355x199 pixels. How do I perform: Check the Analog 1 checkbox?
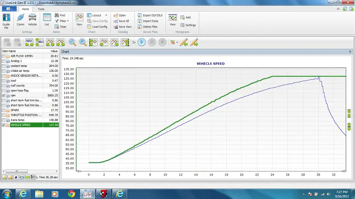(4, 61)
